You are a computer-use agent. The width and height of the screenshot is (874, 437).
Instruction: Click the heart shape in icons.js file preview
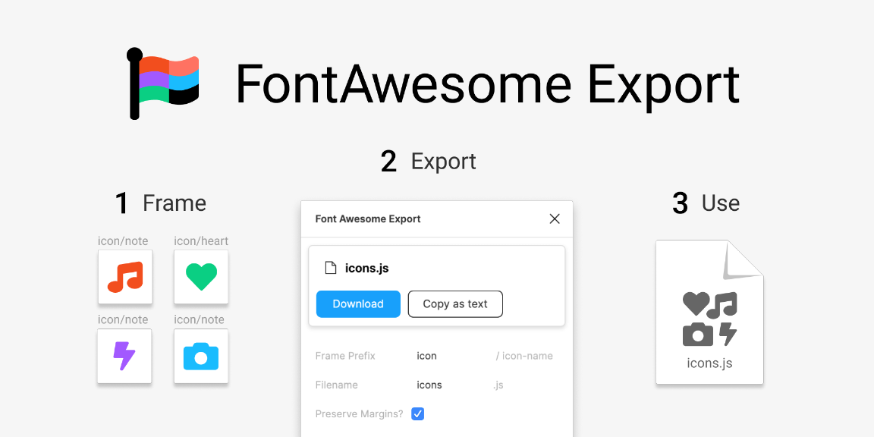tap(695, 302)
